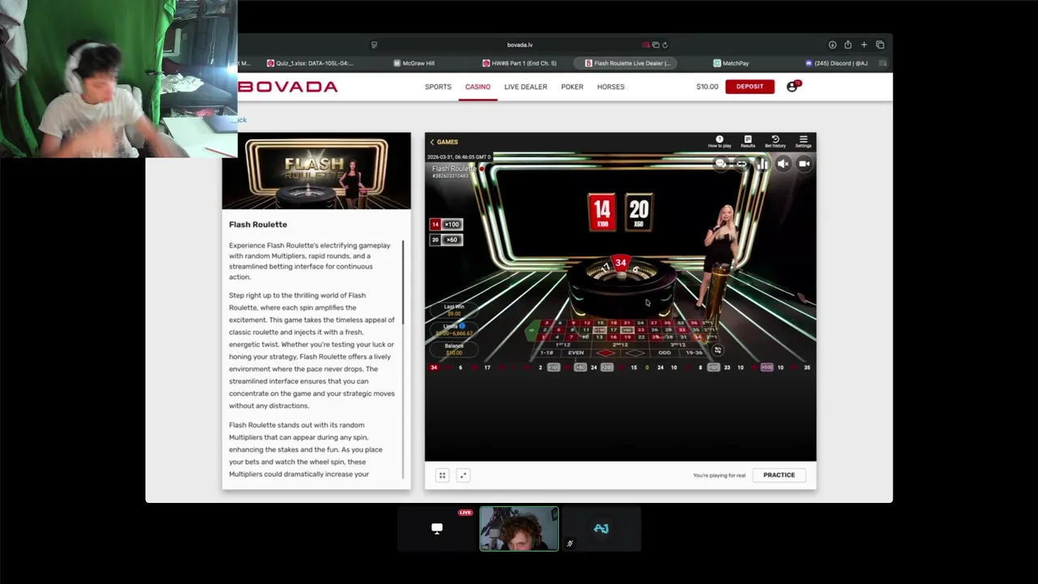Click the page reader icon in address bar
This screenshot has height=584, width=1038.
click(374, 45)
